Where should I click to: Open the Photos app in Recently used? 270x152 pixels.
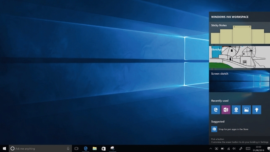246,110
